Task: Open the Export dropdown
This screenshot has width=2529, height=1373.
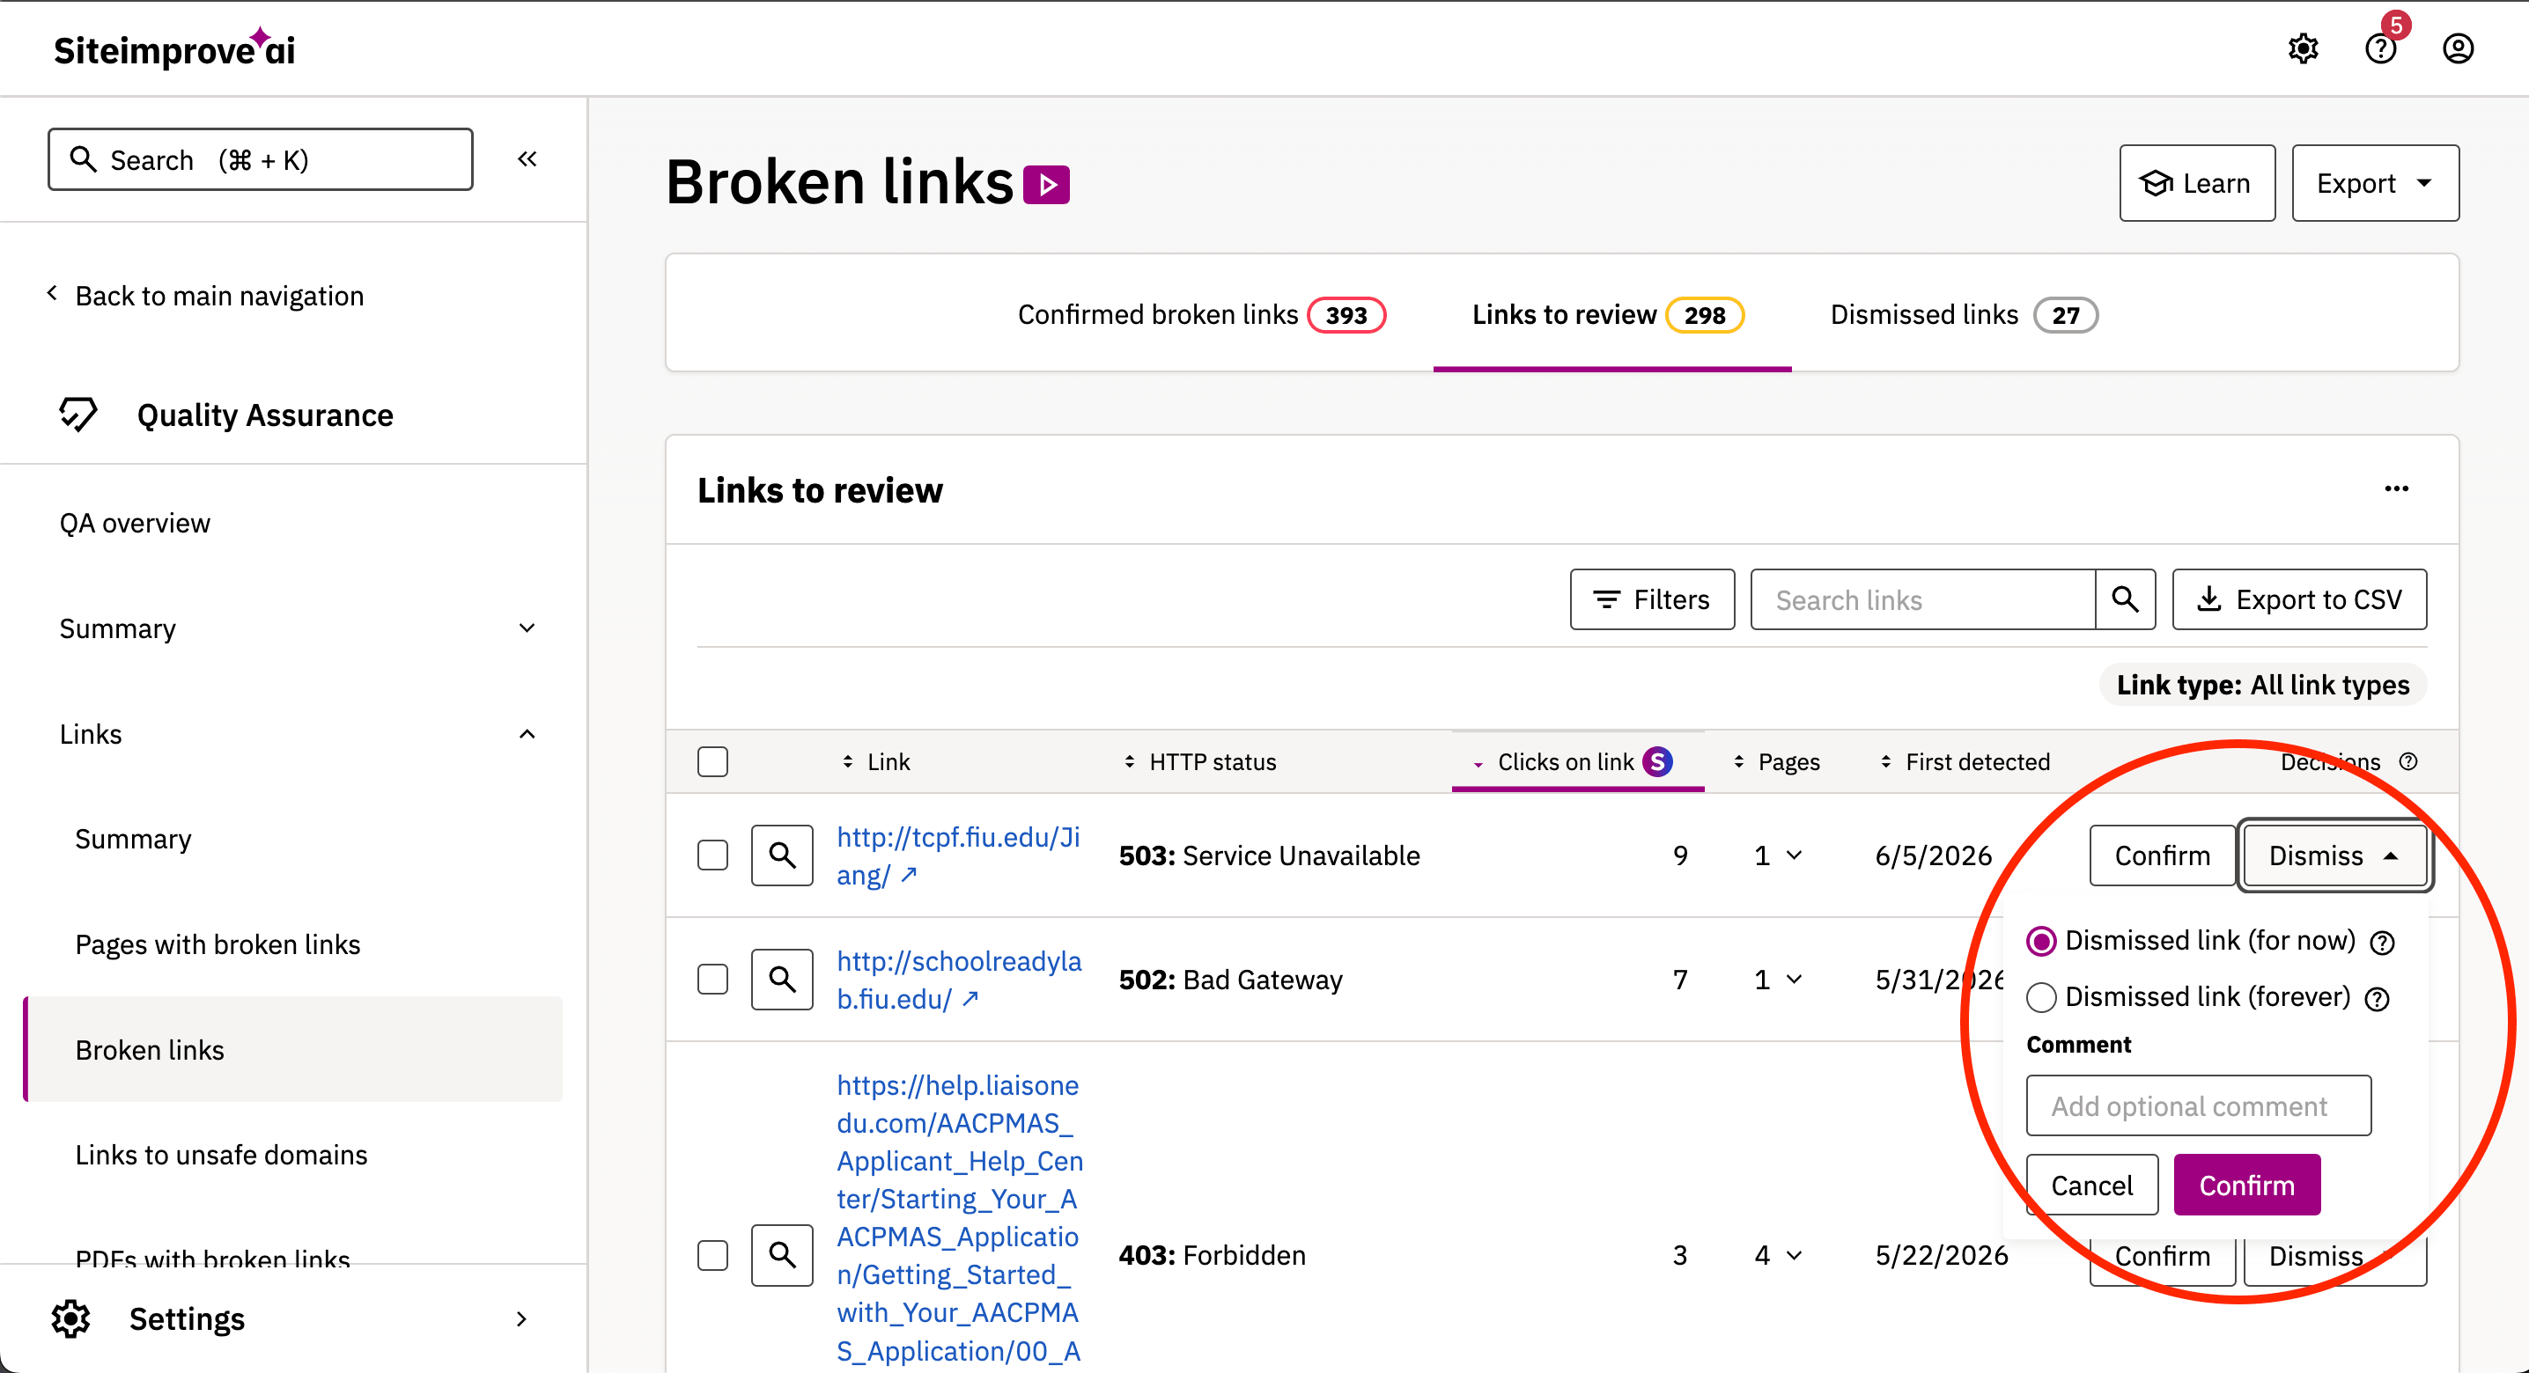Action: [x=2375, y=184]
